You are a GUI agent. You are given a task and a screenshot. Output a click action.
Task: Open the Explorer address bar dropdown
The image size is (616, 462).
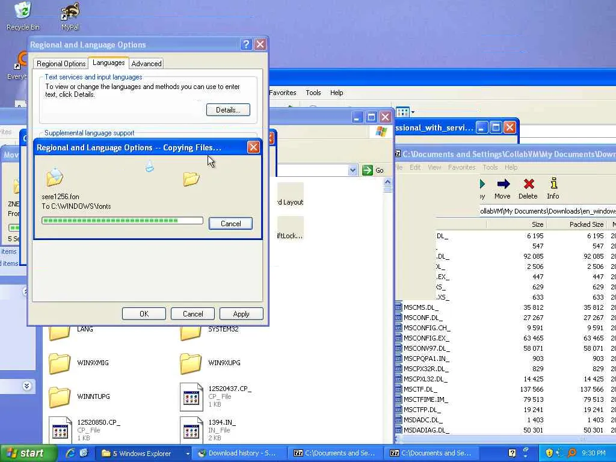tap(353, 170)
